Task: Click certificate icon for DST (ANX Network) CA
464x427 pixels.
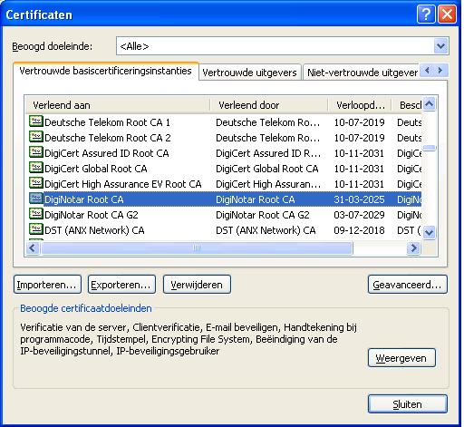Action: tap(36, 229)
